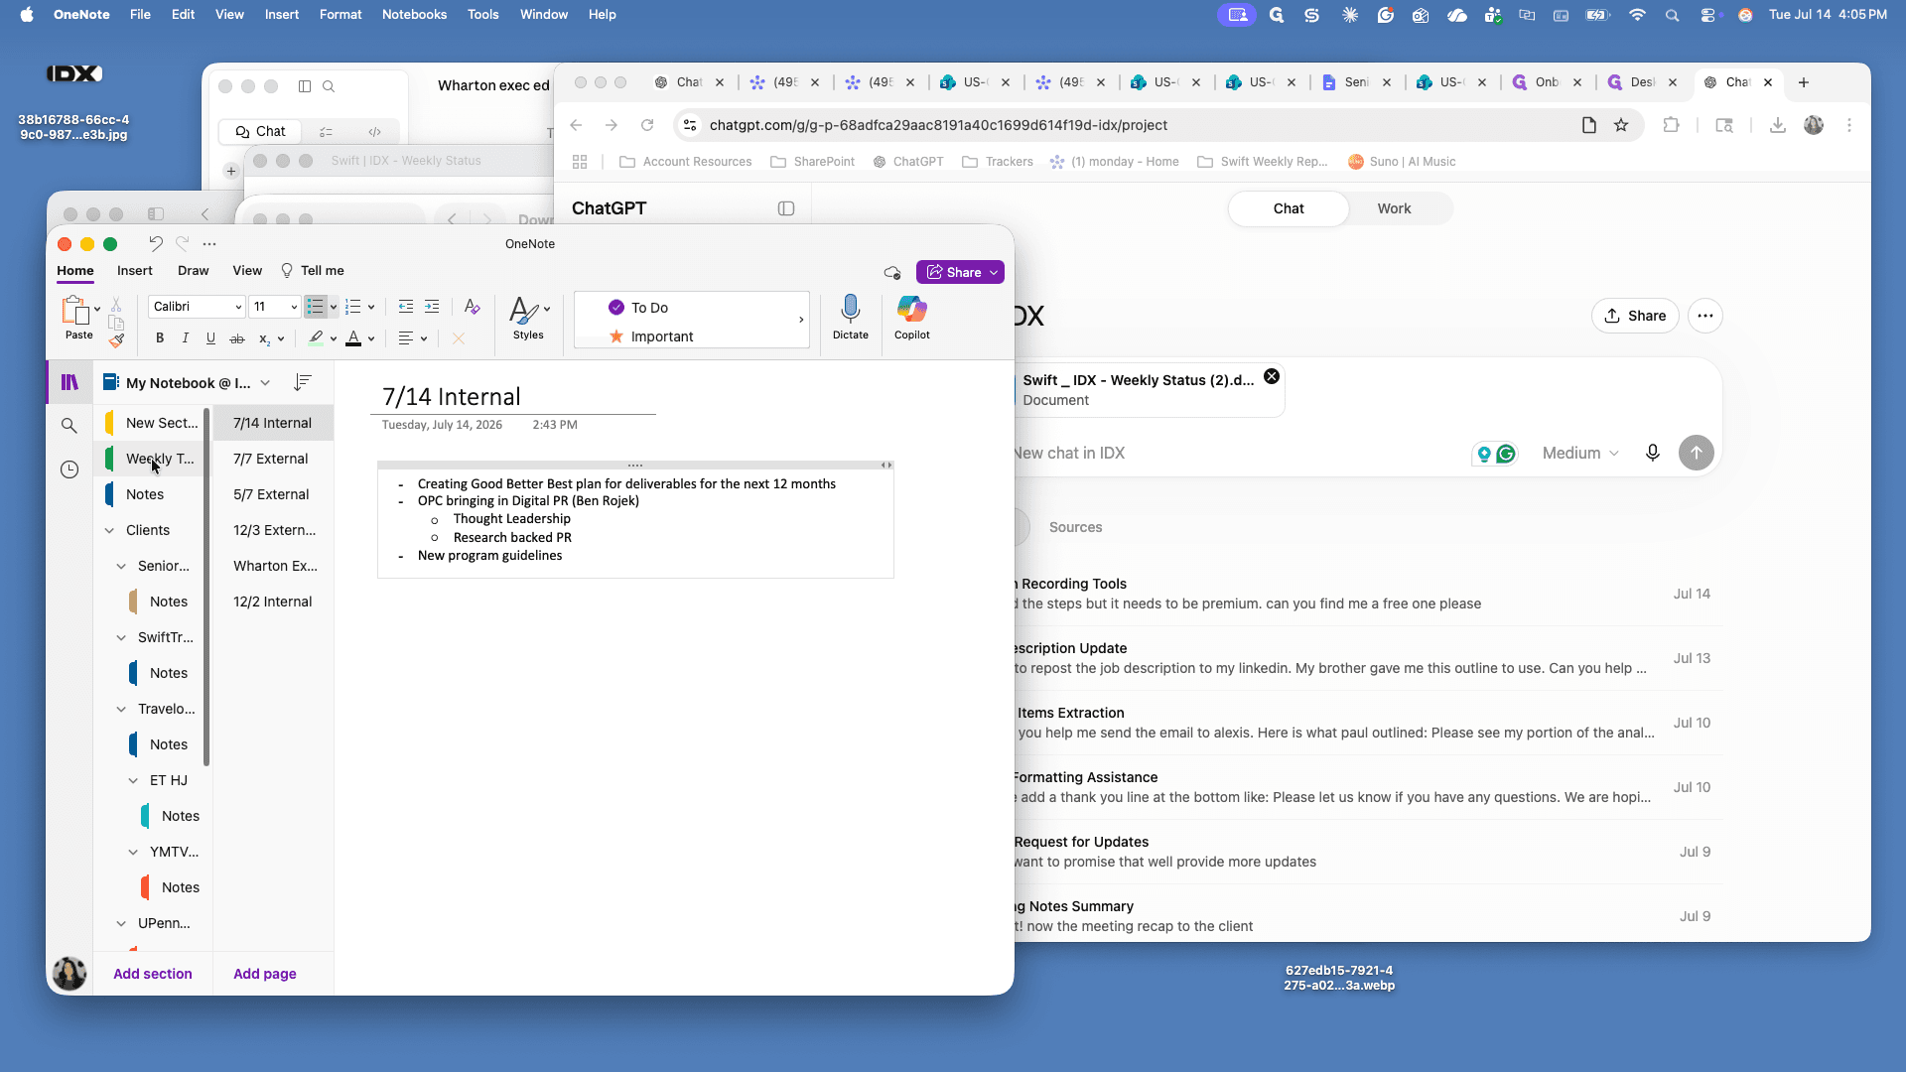Click the sort pages icon beside notebook name

(303, 382)
